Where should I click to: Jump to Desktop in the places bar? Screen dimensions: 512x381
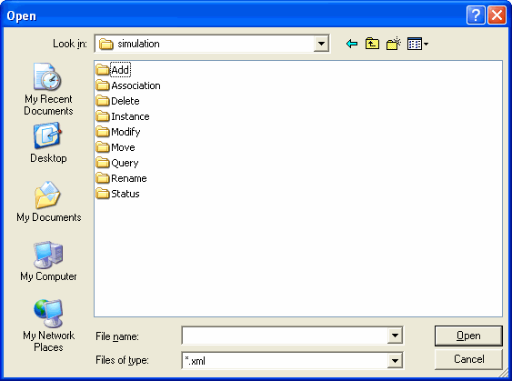(48, 143)
